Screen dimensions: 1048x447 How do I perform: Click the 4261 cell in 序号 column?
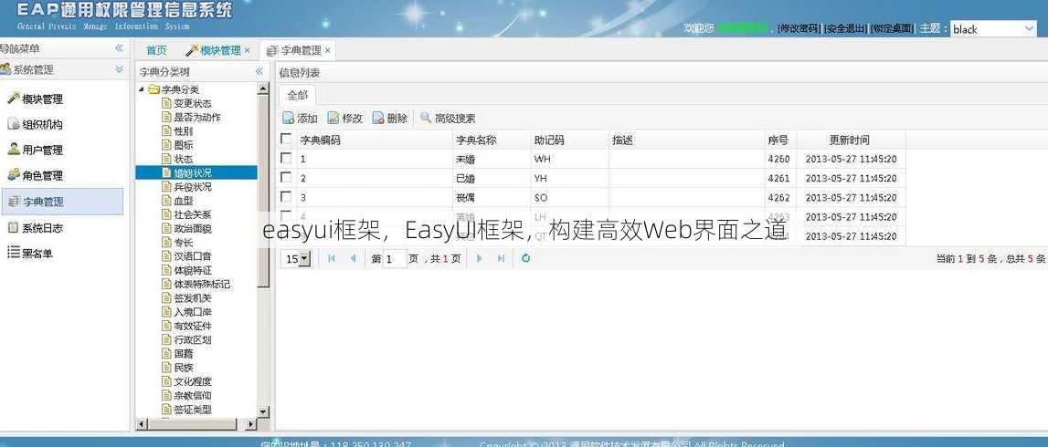780,178
